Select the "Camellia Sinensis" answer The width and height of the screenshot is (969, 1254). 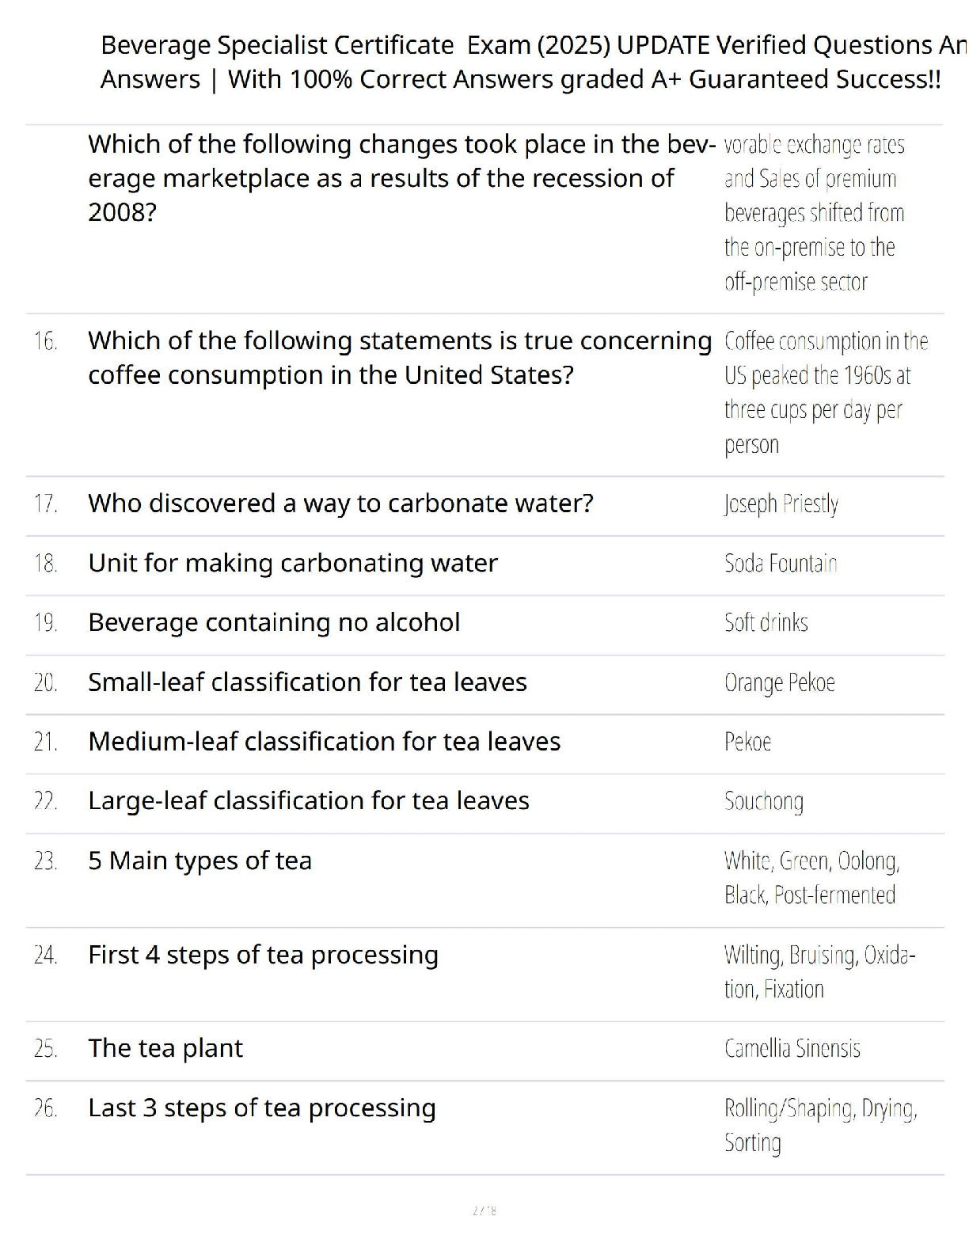(x=792, y=1049)
